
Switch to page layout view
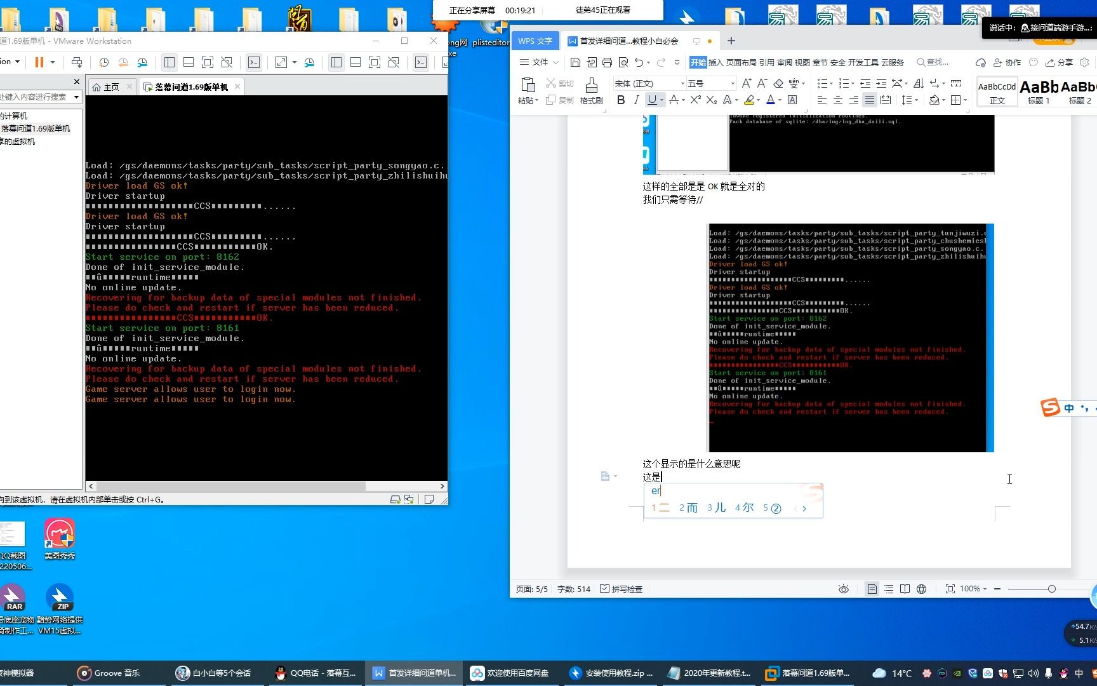coord(872,589)
